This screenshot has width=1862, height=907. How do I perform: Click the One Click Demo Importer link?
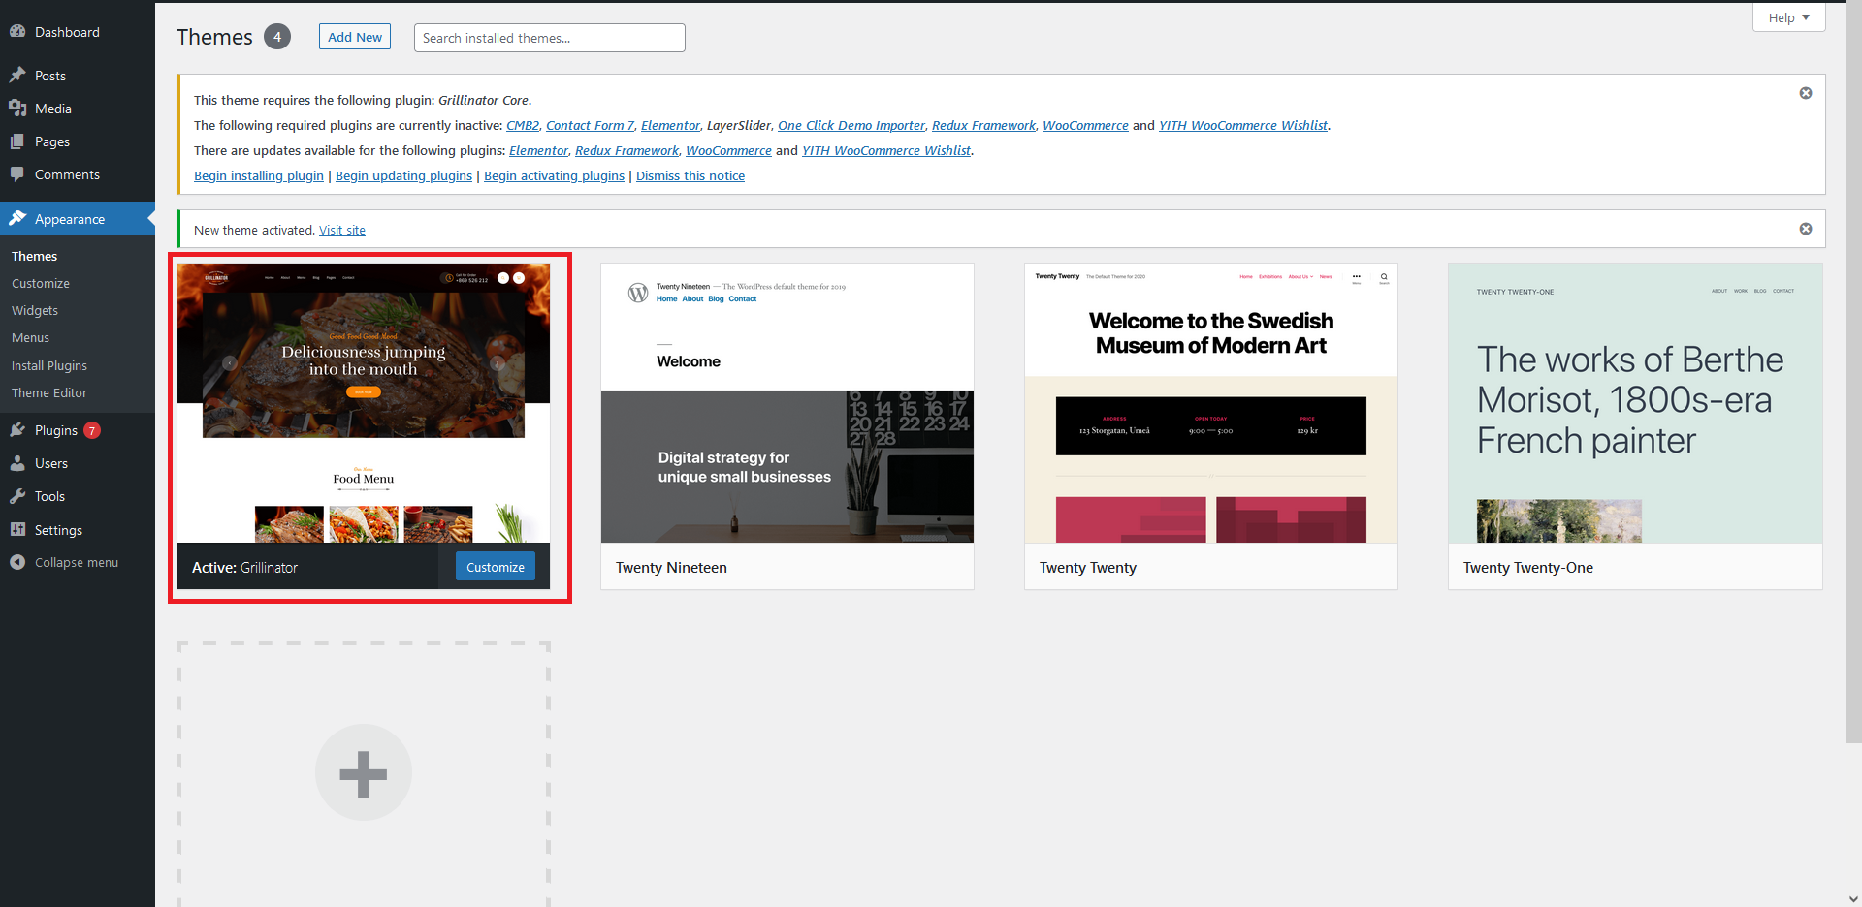tap(851, 125)
